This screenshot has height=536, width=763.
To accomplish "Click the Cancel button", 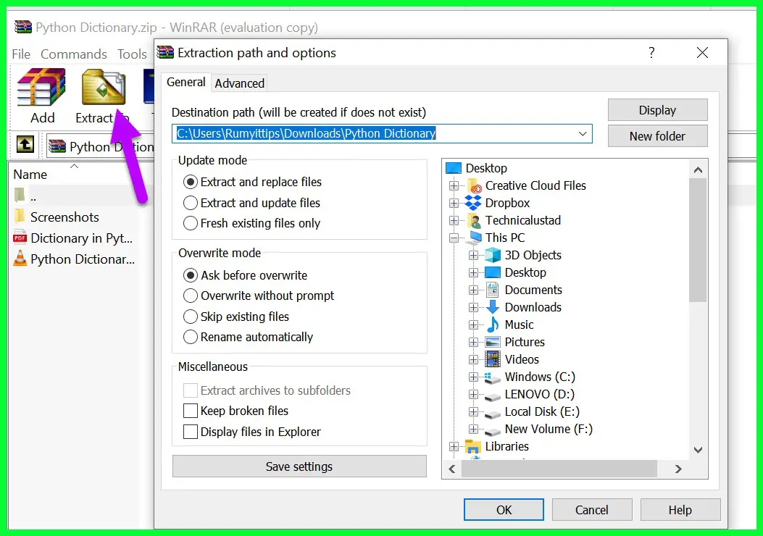I will point(592,510).
